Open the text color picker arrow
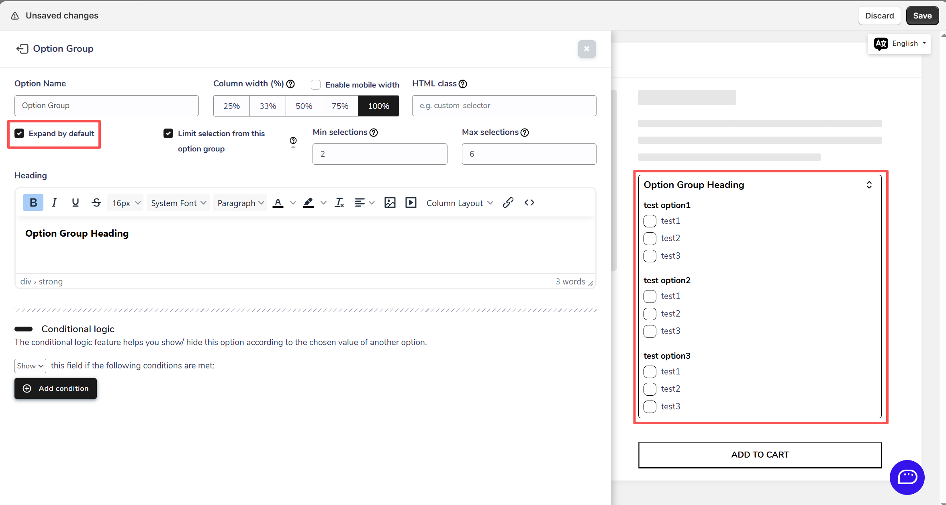Viewport: 946px width, 505px height. point(293,203)
